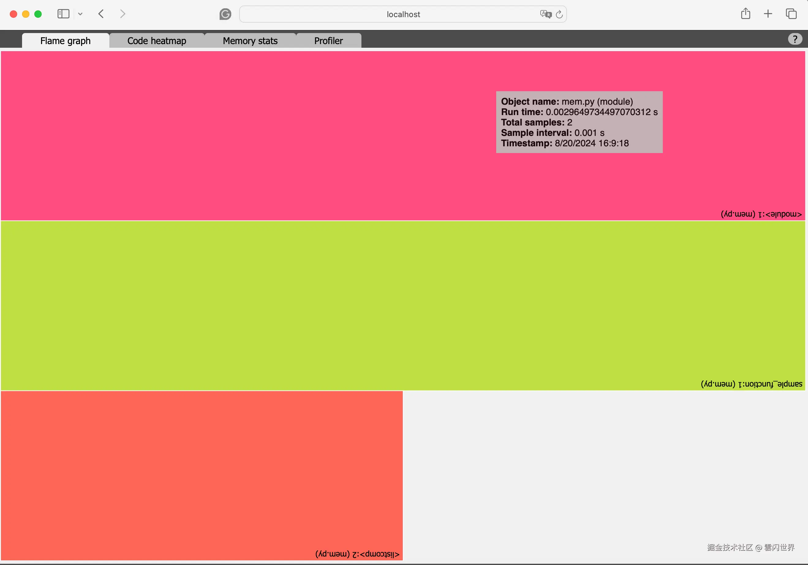Open the Share menu icon
The width and height of the screenshot is (808, 565).
(x=745, y=14)
